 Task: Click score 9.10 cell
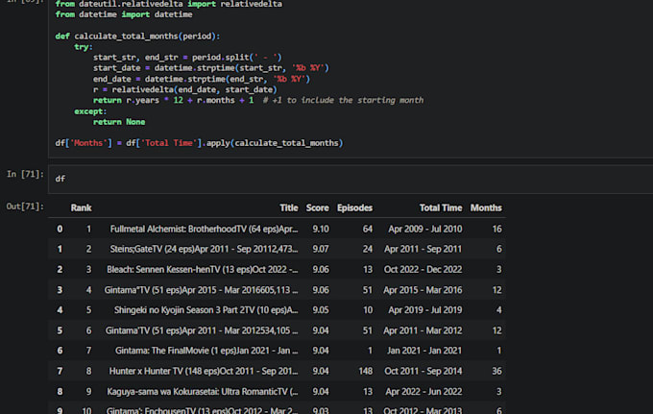coord(321,229)
